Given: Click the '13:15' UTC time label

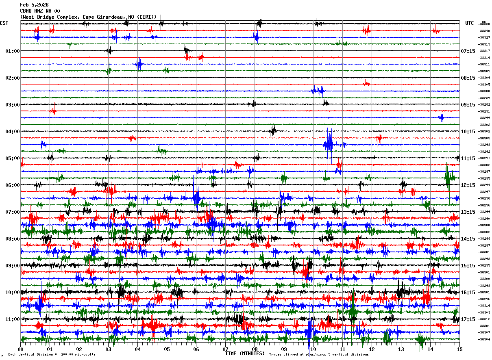Looking at the screenshot, I should coord(468,212).
